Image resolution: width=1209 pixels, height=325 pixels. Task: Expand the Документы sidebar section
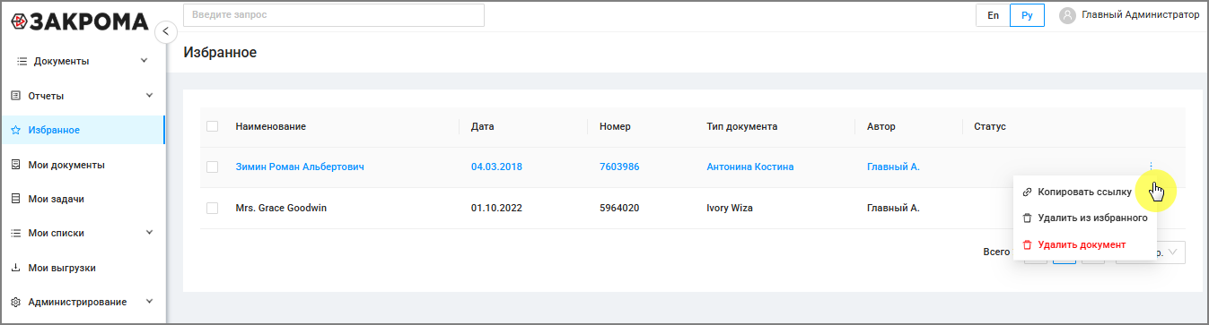[145, 61]
